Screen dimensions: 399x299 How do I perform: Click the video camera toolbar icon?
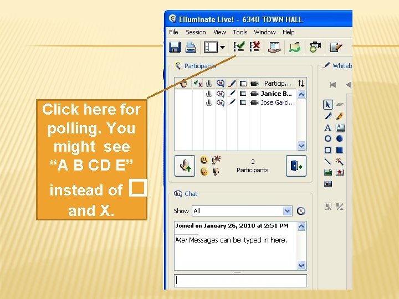point(315,47)
